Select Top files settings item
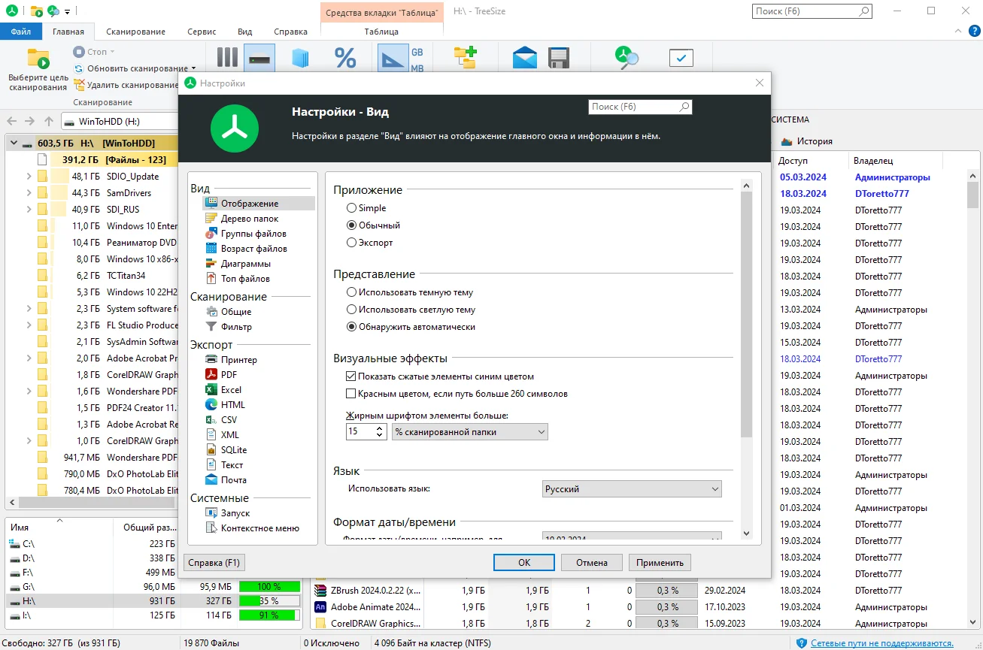This screenshot has width=983, height=650. 244,279
